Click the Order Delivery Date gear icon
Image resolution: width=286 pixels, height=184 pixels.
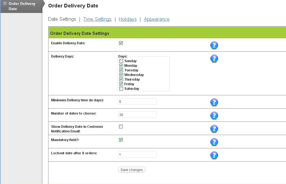click(x=5, y=3)
